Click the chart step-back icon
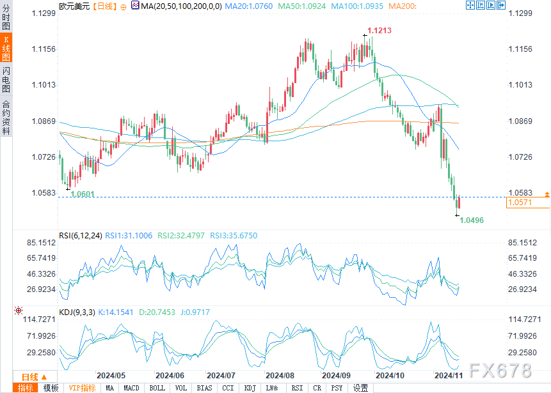 tap(481, 5)
